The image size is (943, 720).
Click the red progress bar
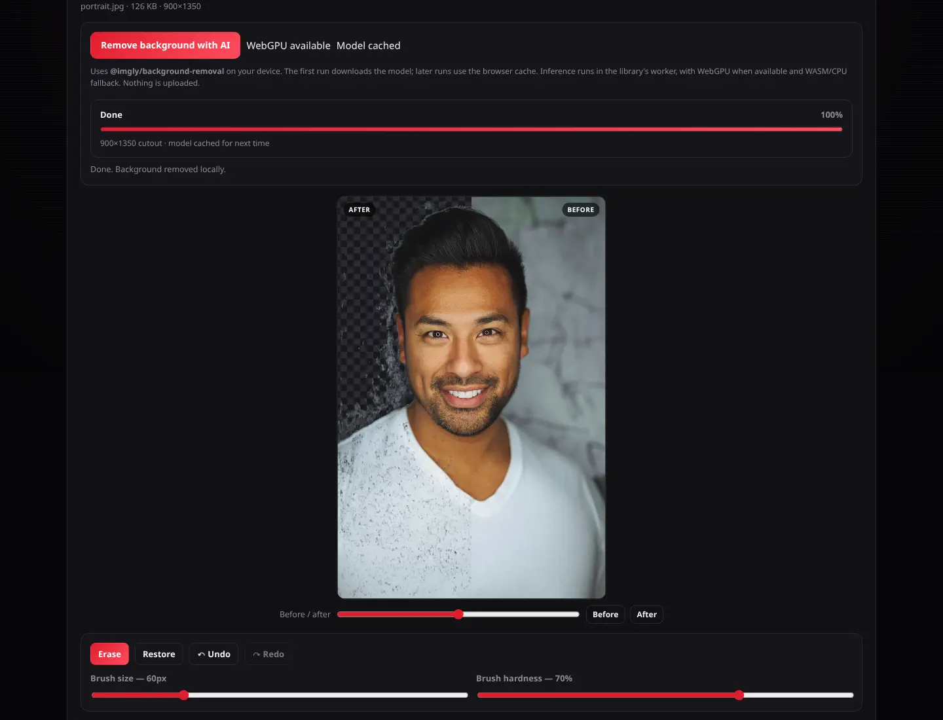[x=471, y=129]
